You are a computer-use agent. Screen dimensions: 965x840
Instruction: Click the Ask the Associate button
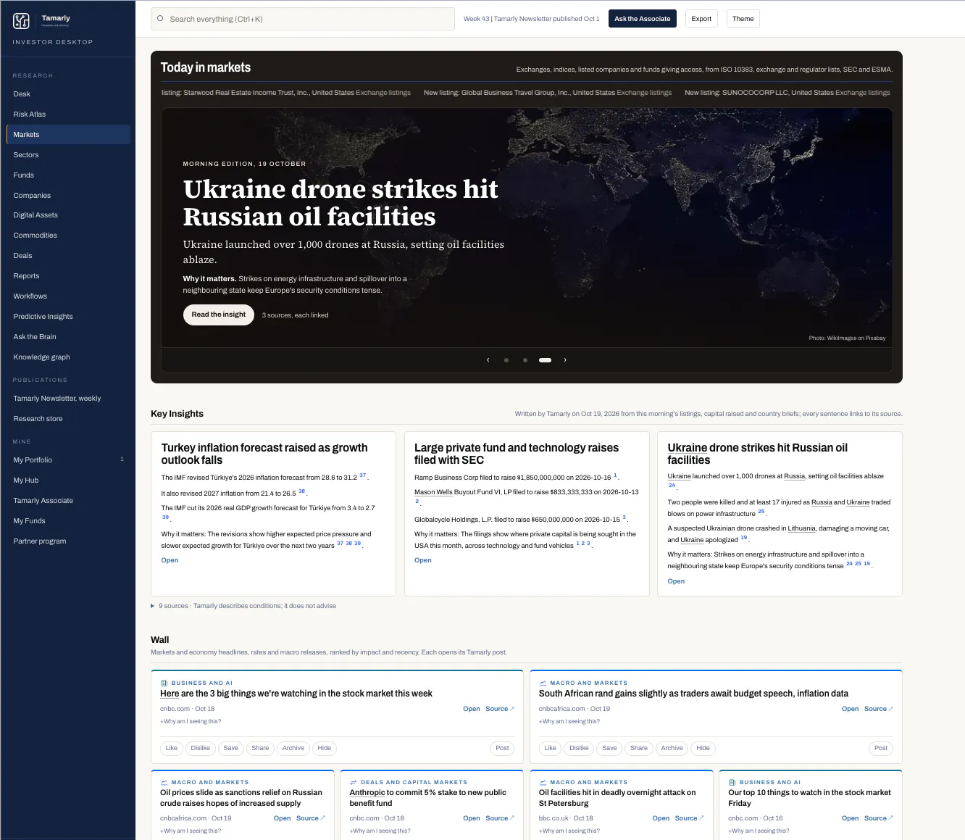pos(643,19)
